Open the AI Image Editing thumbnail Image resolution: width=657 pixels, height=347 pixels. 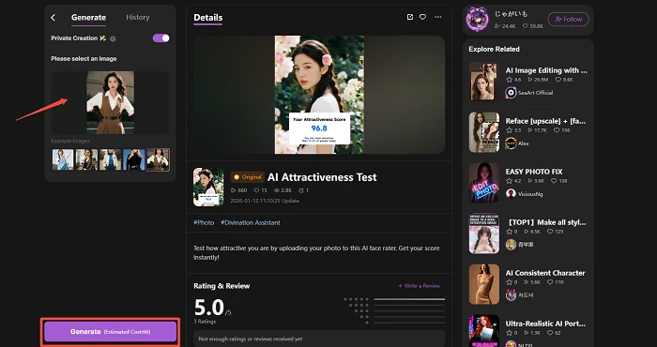pos(484,82)
